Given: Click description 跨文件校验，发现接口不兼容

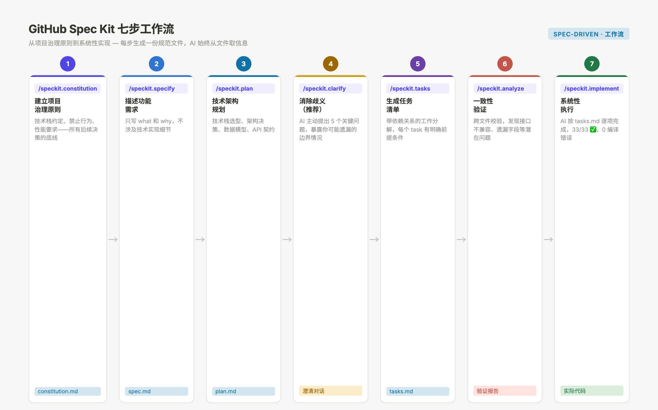Looking at the screenshot, I should [502, 129].
